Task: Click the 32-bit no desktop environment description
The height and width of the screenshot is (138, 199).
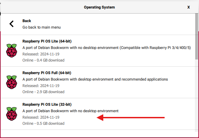Action: (x=71, y=111)
